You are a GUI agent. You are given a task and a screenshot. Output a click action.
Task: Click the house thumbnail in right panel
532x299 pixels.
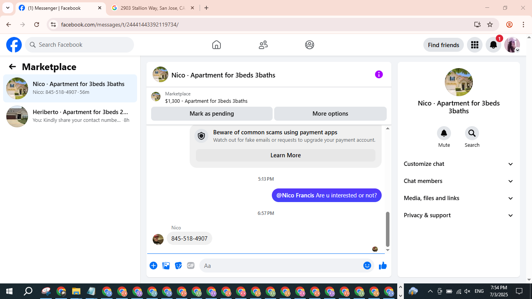[459, 82]
